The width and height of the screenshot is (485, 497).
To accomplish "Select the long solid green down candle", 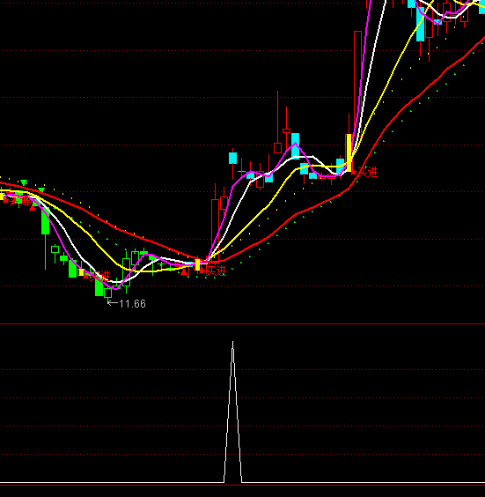I will (x=45, y=221).
